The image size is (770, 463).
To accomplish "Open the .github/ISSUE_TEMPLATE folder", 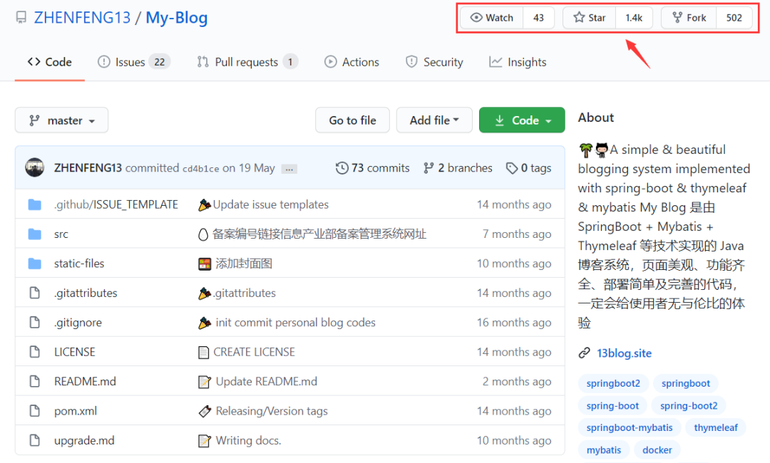I will coord(116,204).
